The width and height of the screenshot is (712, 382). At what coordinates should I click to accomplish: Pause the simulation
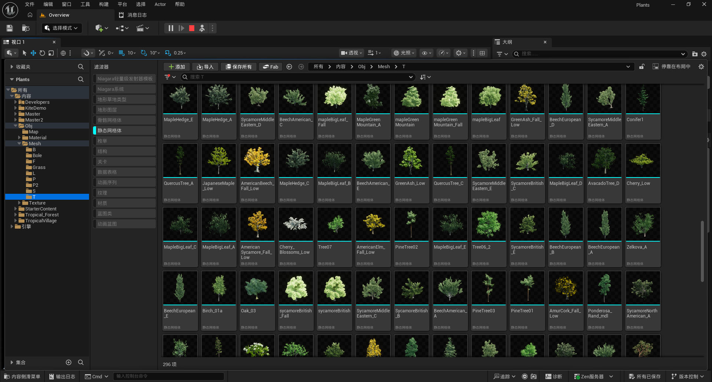(171, 28)
